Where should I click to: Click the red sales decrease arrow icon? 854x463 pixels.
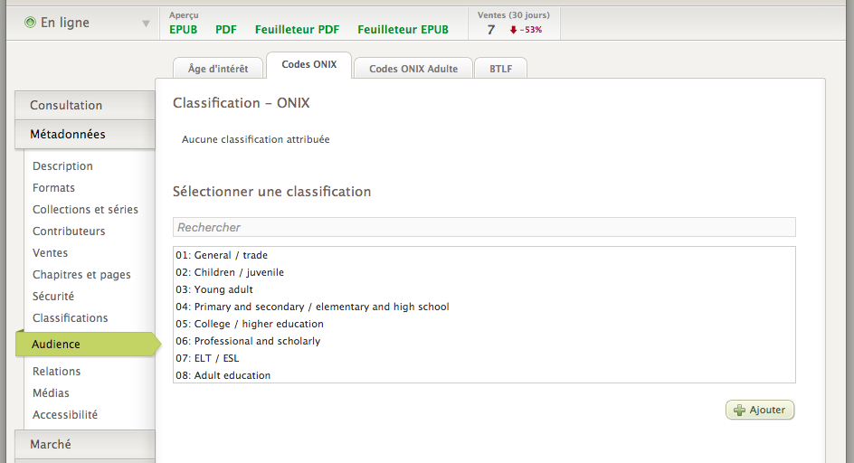[x=513, y=30]
